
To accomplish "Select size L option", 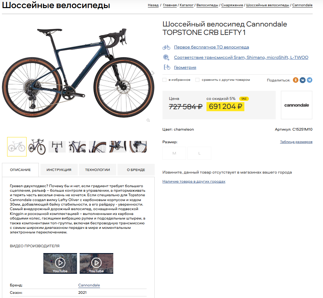I will pyautogui.click(x=199, y=153).
